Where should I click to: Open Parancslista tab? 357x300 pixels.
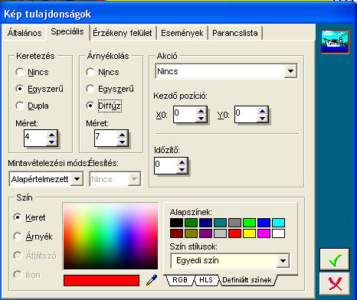pyautogui.click(x=235, y=33)
